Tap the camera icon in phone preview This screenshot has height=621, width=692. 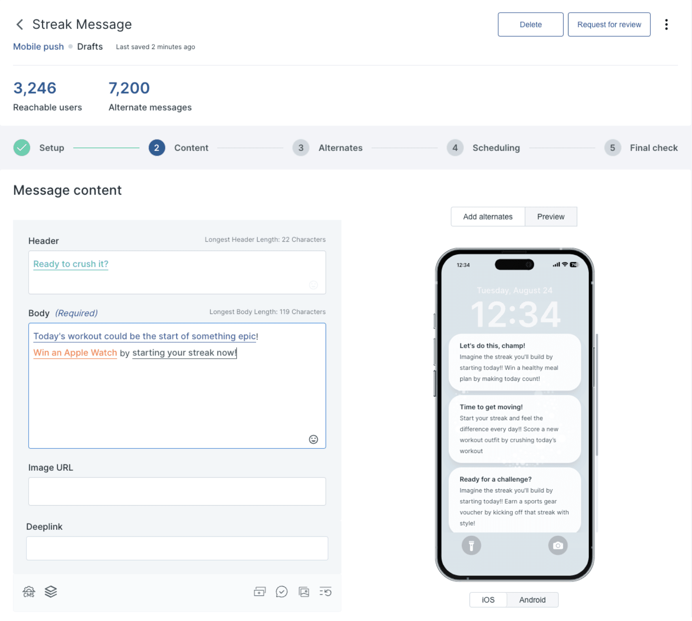(x=558, y=545)
